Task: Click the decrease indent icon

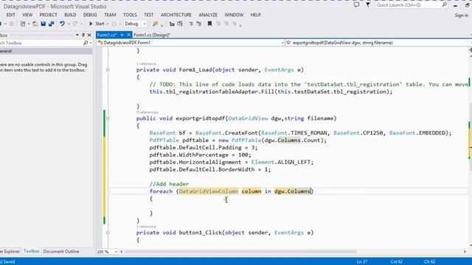Action: click(172, 24)
